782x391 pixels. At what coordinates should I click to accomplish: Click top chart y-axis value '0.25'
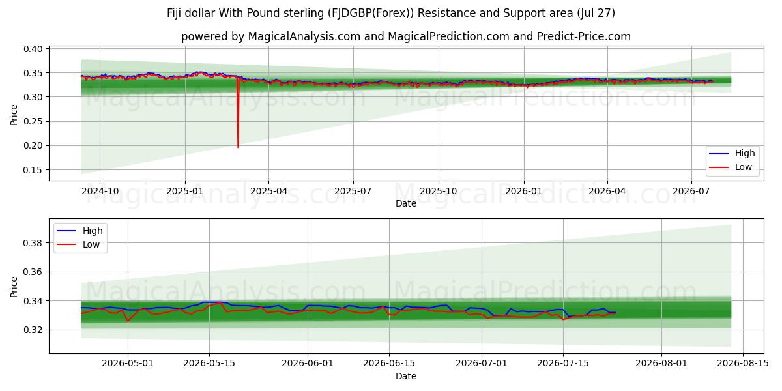coord(33,121)
